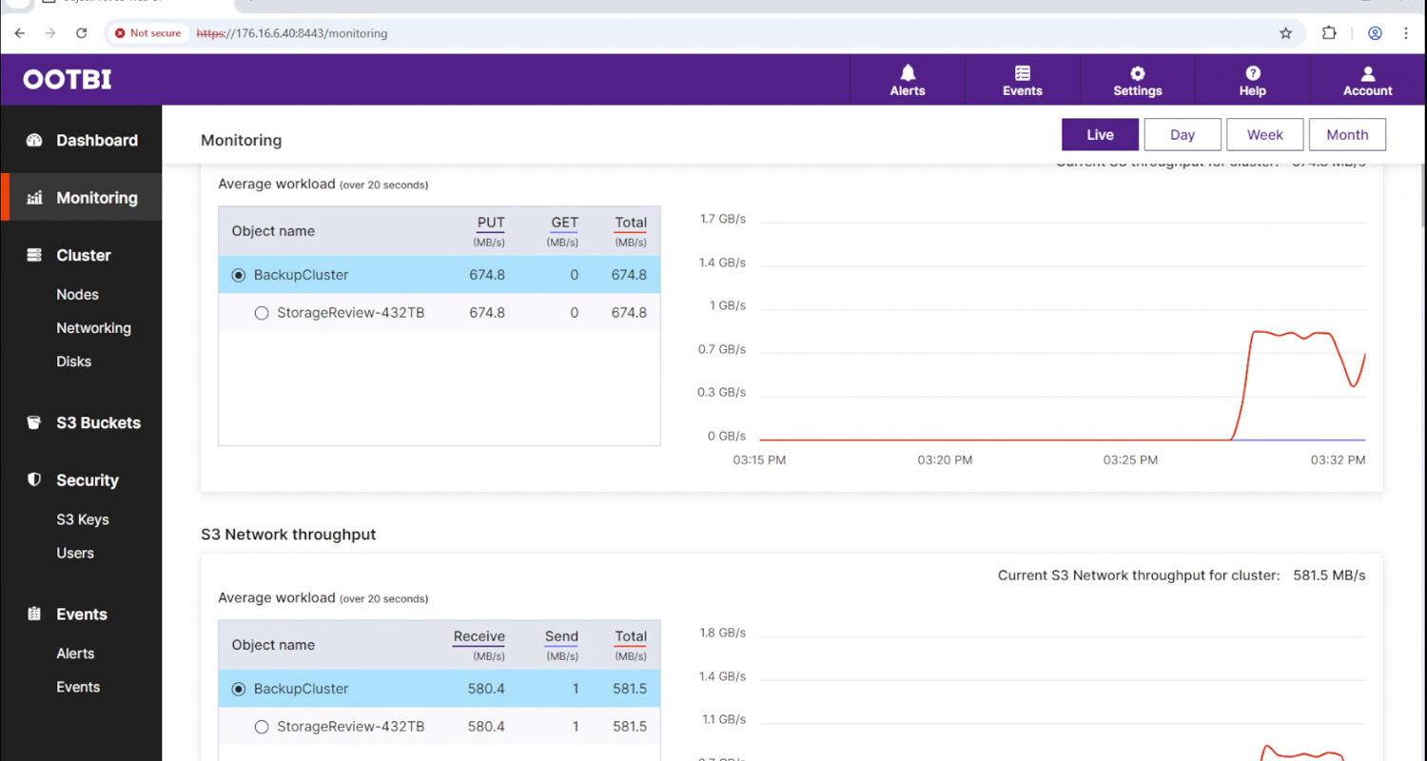Click the Monitoring chart icon in sidebar
The width and height of the screenshot is (1427, 761).
[x=34, y=198]
